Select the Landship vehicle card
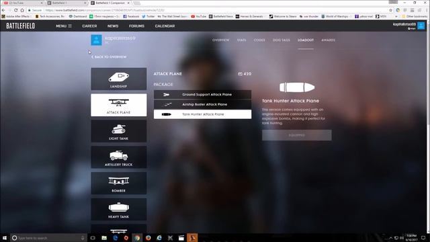Image resolution: width=430 pixels, height=242 pixels. 119,79
